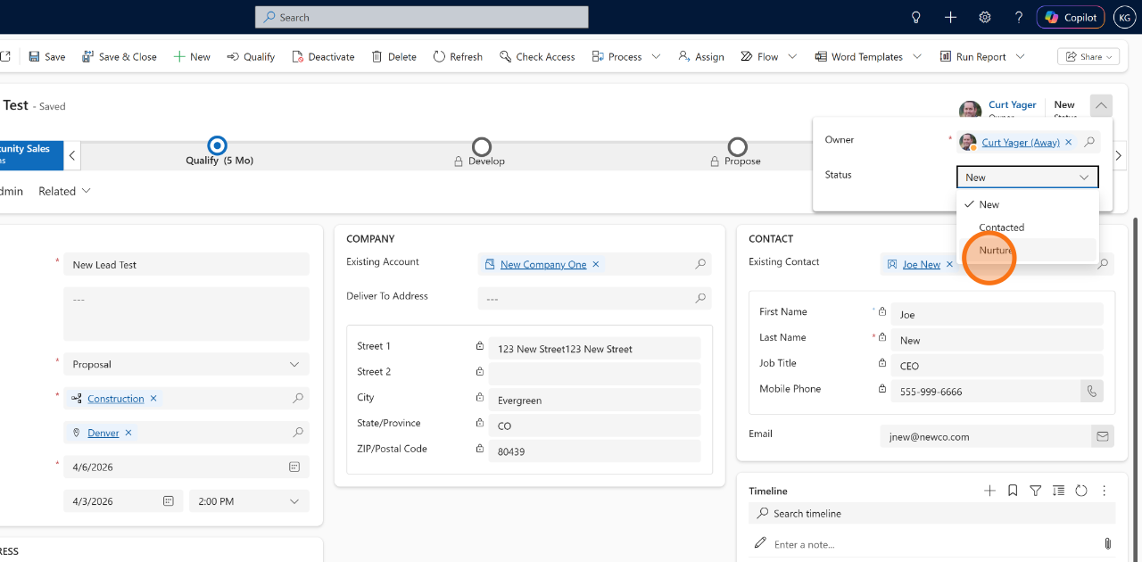Viewport: 1142px width, 562px height.
Task: Click the global Search box at the top
Action: 422,17
